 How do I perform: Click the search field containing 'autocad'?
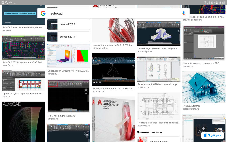[x=113, y=13]
